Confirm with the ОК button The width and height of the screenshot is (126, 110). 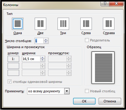coord(84,101)
